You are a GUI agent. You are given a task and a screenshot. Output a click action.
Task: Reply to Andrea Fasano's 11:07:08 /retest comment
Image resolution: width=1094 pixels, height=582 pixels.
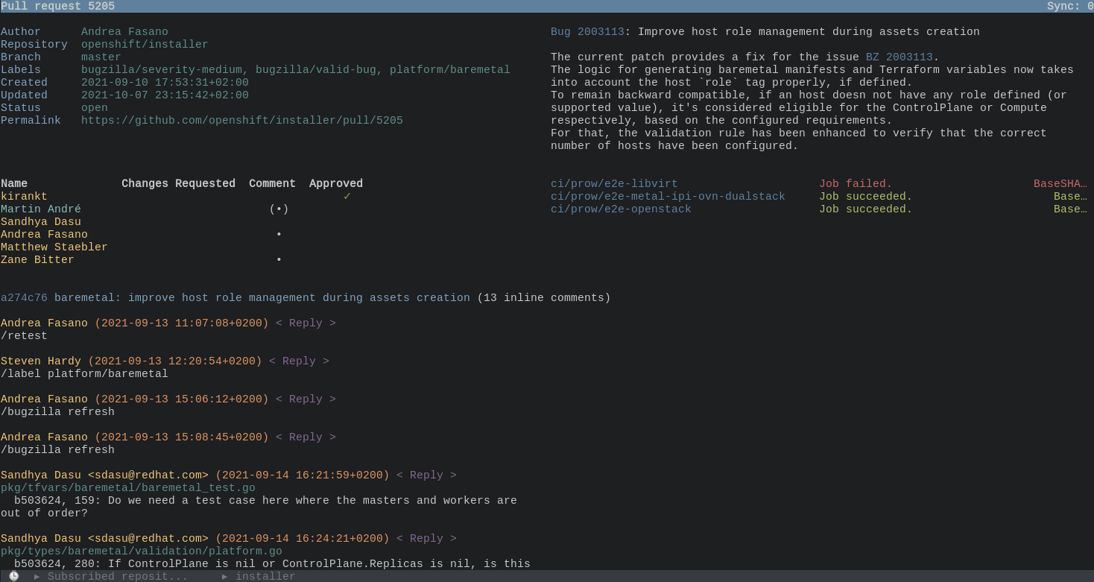click(306, 323)
